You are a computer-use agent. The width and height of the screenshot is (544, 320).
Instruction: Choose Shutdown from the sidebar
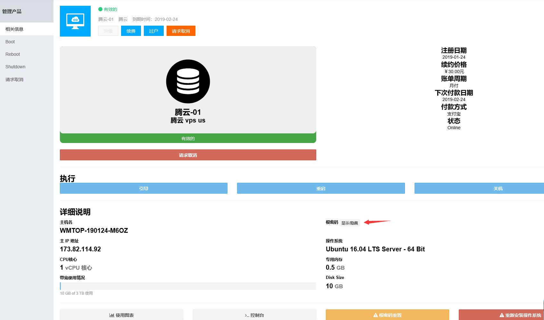(15, 67)
